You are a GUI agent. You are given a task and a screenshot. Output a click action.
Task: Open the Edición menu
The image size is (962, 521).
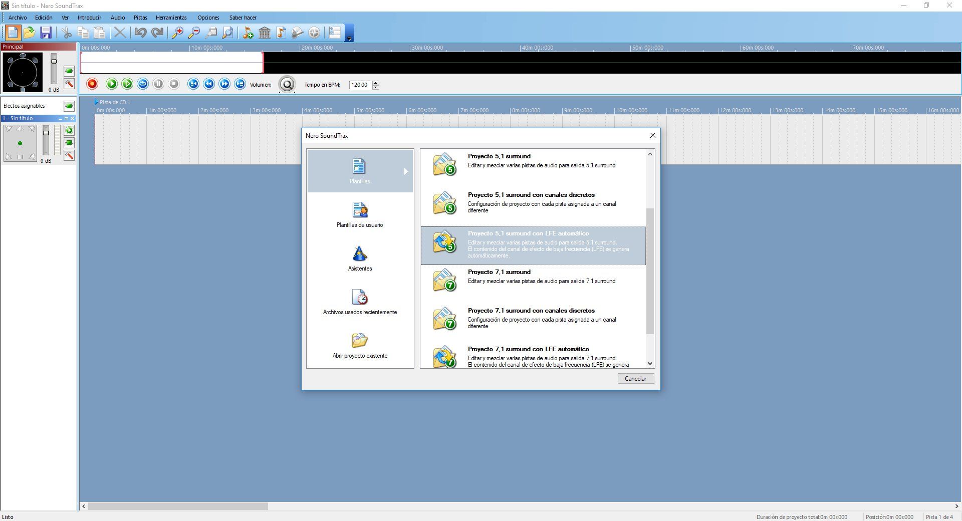click(44, 18)
